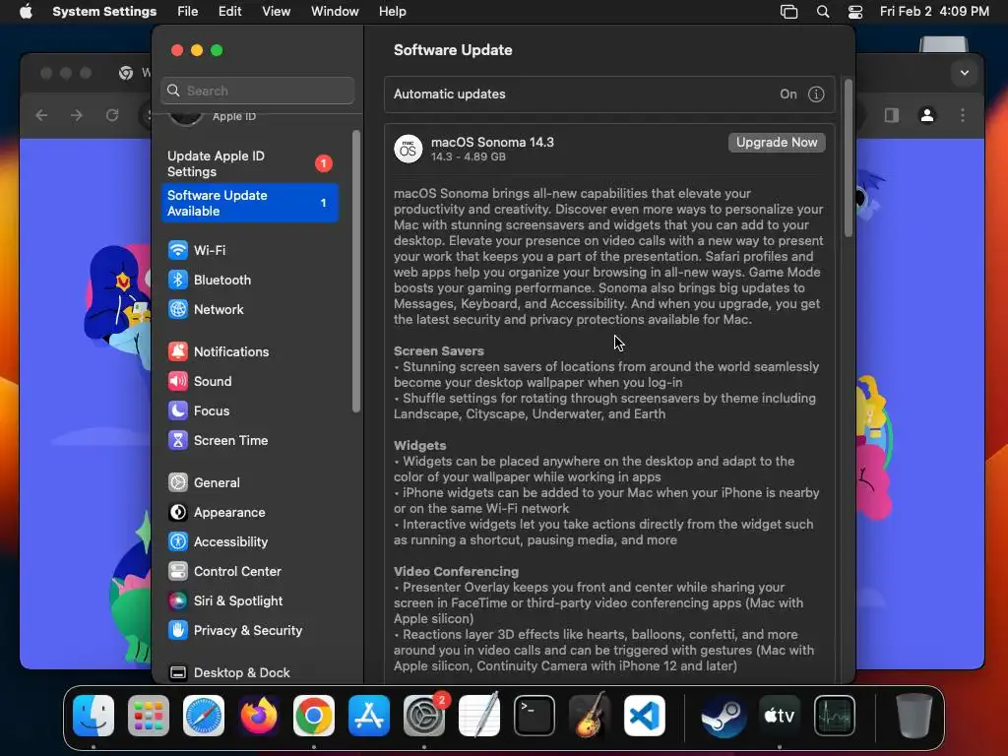Open the Window menu
The height and width of the screenshot is (756, 1008).
[x=335, y=12]
